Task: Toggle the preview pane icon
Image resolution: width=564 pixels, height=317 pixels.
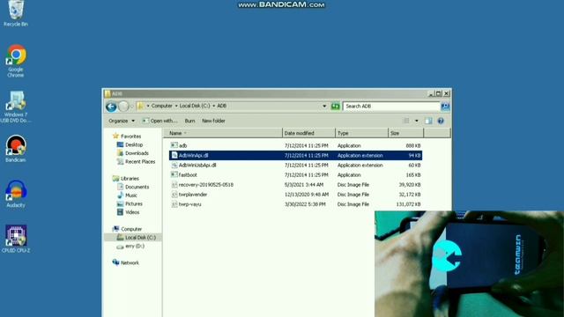Action: 428,121
